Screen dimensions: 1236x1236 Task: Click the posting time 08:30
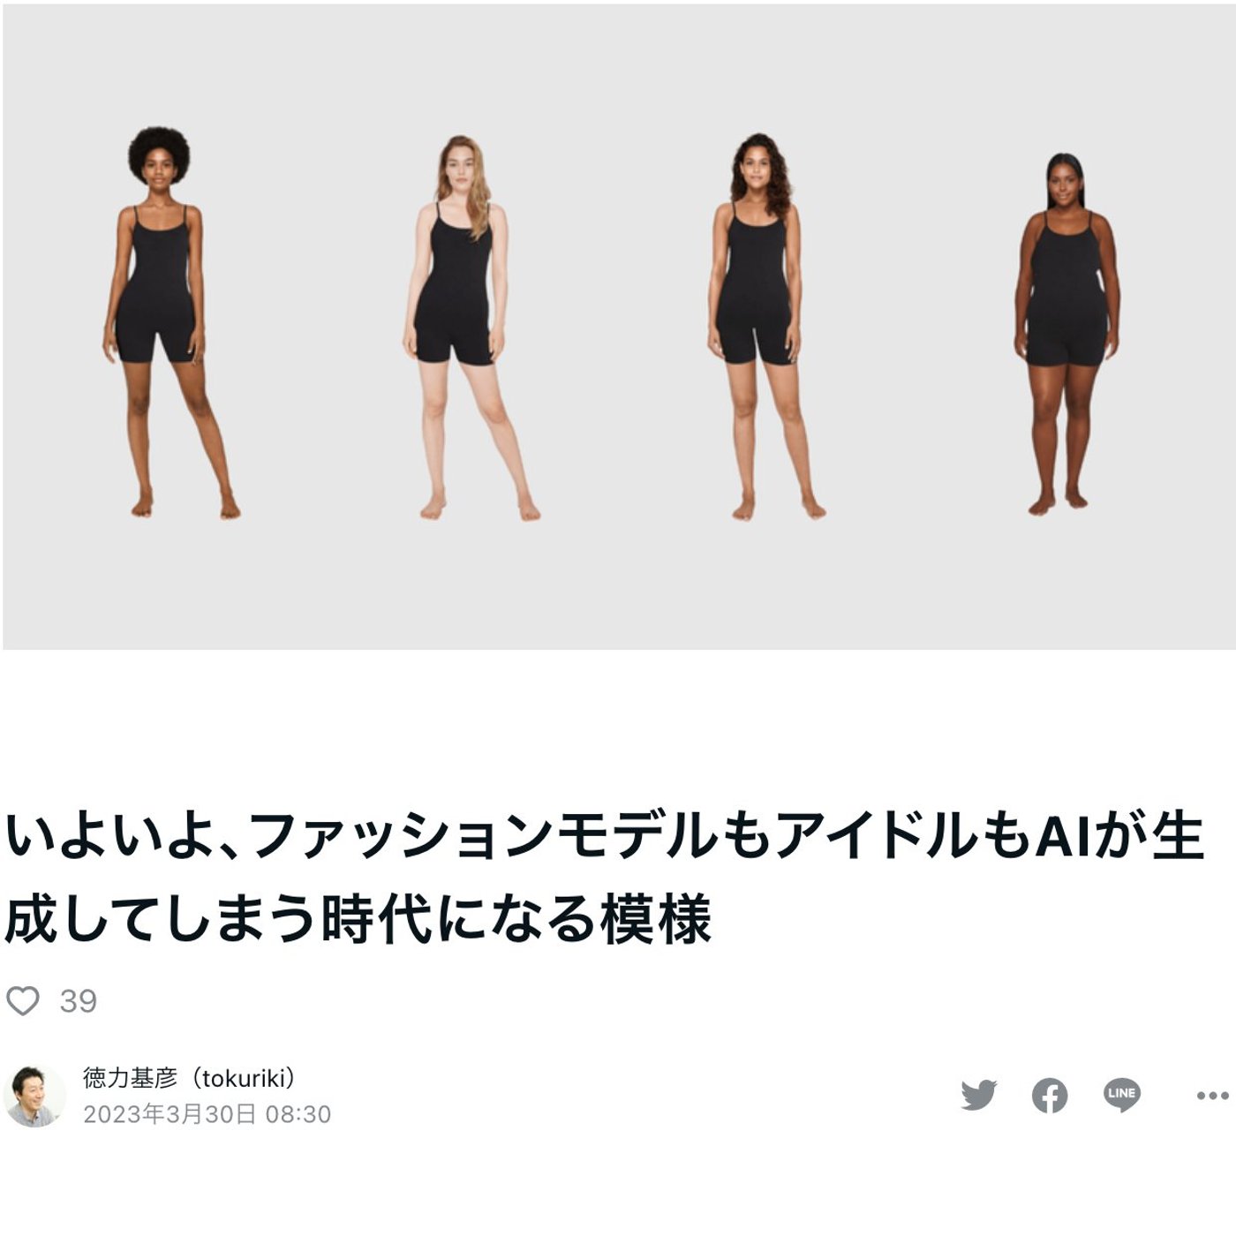pos(298,1114)
